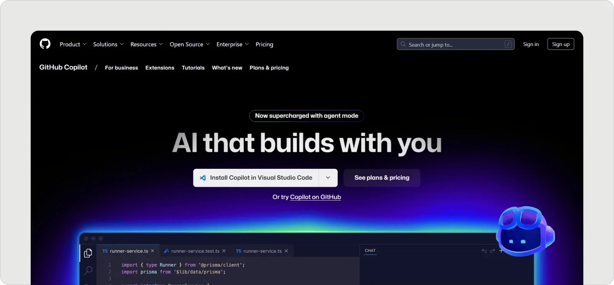Click the test file icon on runner-service.test.ts
The image size is (614, 285).
click(166, 251)
